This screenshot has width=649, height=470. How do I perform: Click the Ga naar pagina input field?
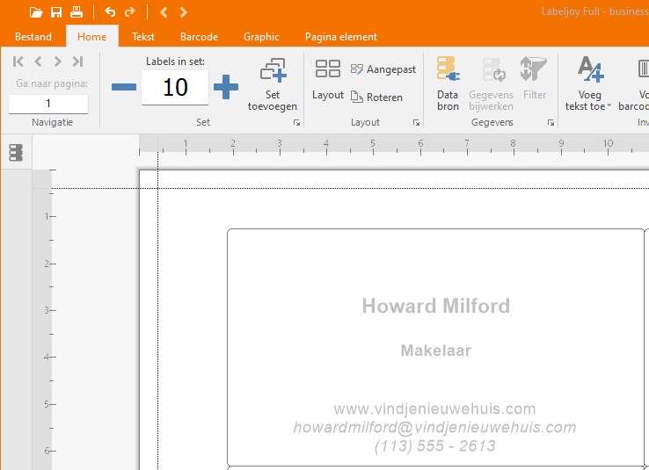(48, 104)
